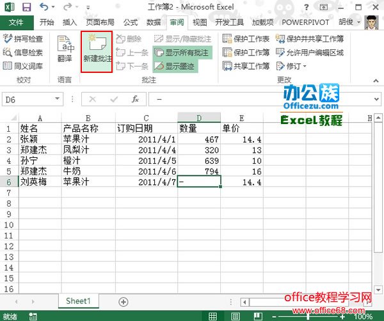Screen dimensions: 384x321
Task: Open the Help question mark icon
Action: pos(307,7)
